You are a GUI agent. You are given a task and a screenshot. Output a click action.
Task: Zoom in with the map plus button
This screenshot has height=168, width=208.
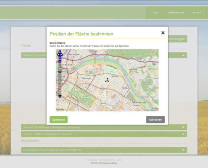pyautogui.click(x=60, y=61)
